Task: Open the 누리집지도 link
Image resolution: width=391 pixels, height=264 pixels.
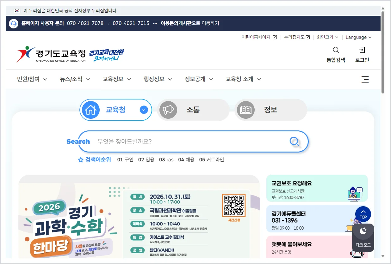Action: point(297,37)
